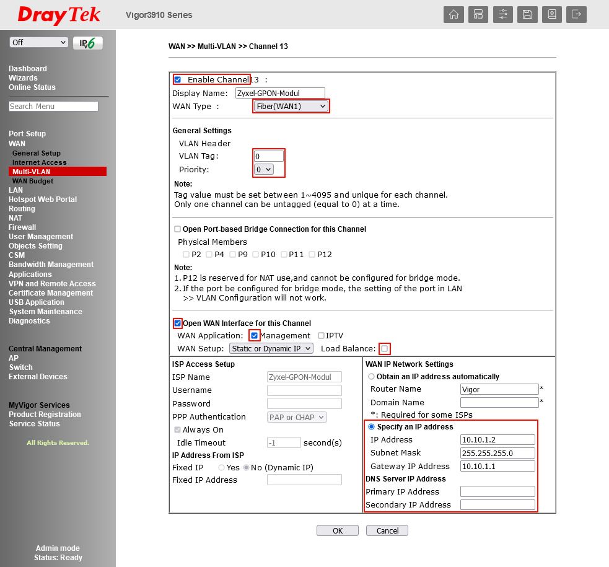Tick the Load Balance checkbox

tap(385, 349)
